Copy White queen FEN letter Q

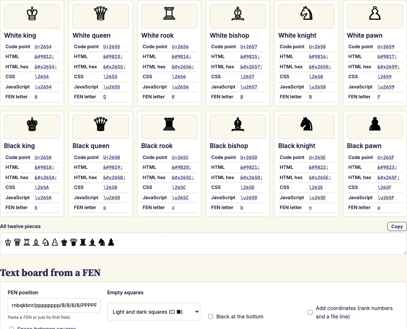coord(105,97)
